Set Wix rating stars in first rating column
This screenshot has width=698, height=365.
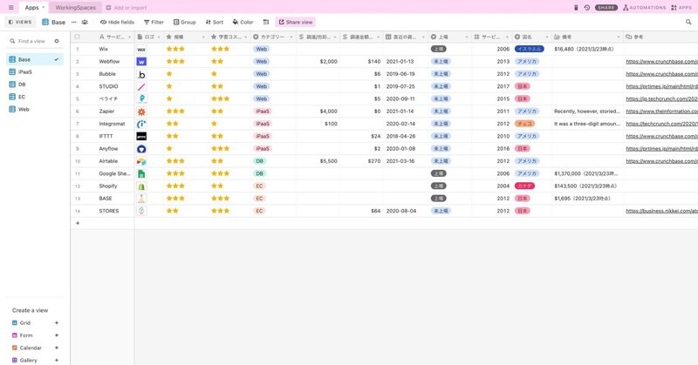point(175,50)
